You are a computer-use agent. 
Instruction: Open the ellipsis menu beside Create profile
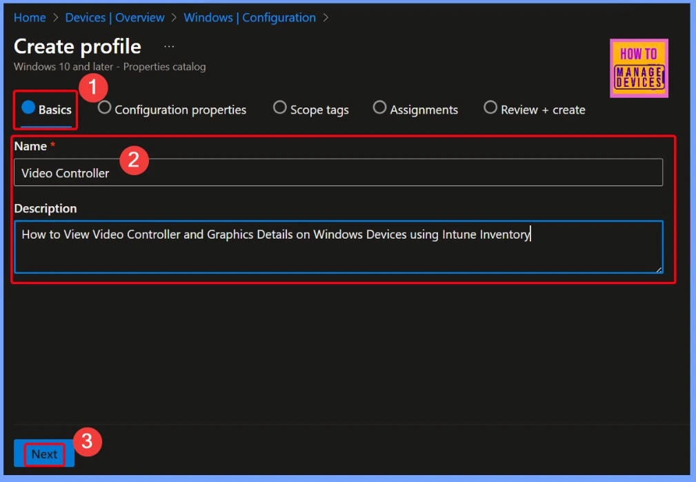click(x=169, y=46)
